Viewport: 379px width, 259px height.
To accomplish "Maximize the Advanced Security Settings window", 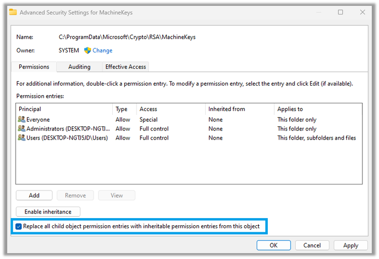I will pyautogui.click(x=340, y=13).
